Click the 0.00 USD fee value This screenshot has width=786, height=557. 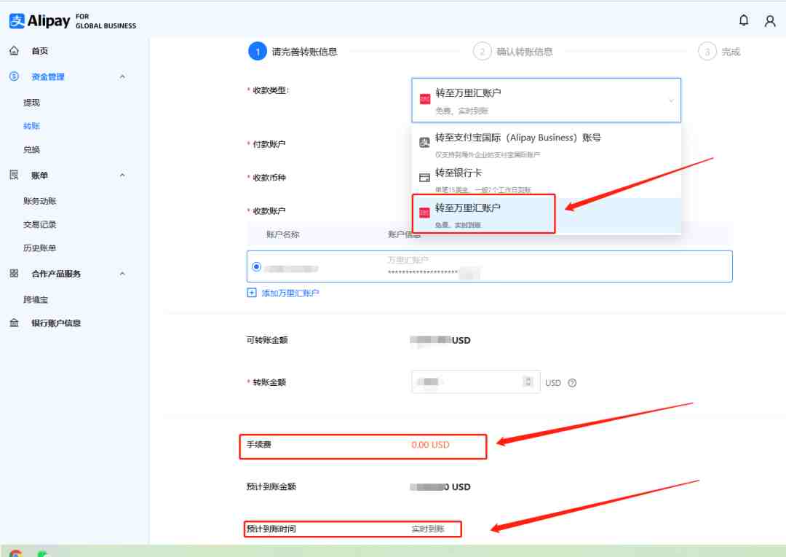tap(430, 445)
